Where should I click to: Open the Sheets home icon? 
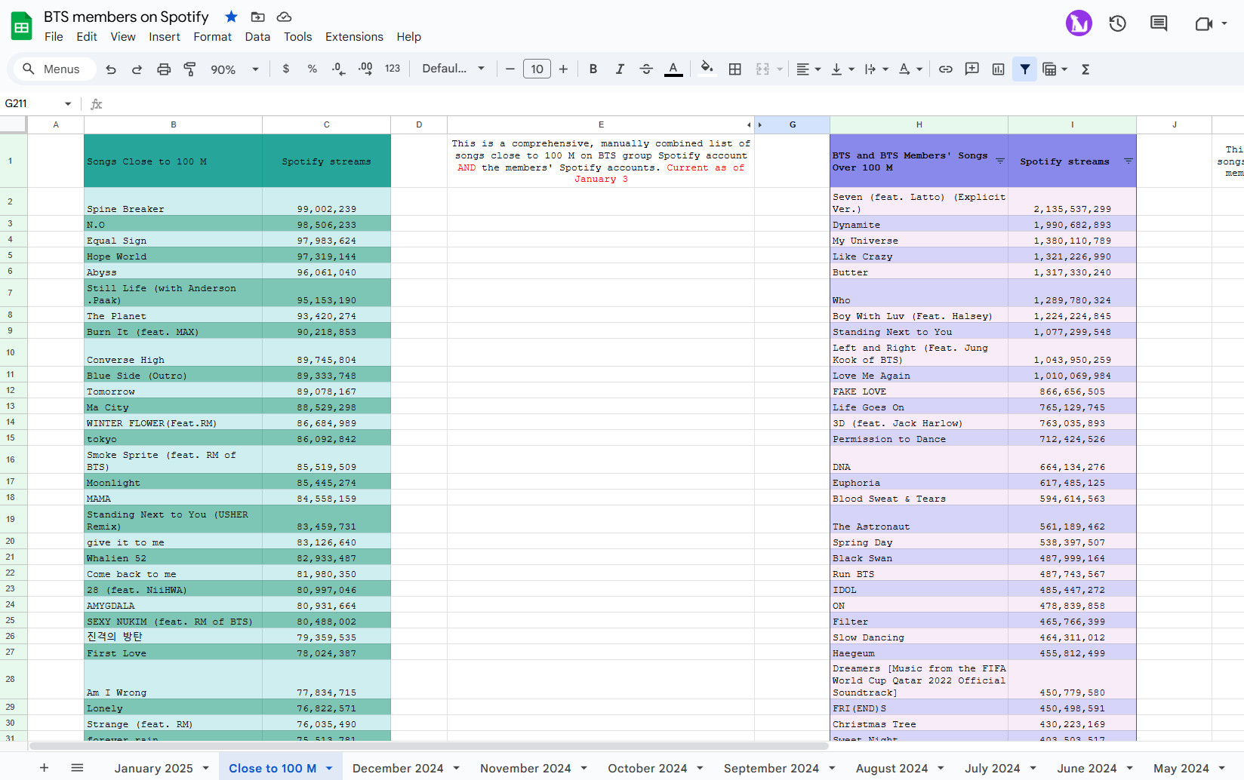pyautogui.click(x=22, y=26)
